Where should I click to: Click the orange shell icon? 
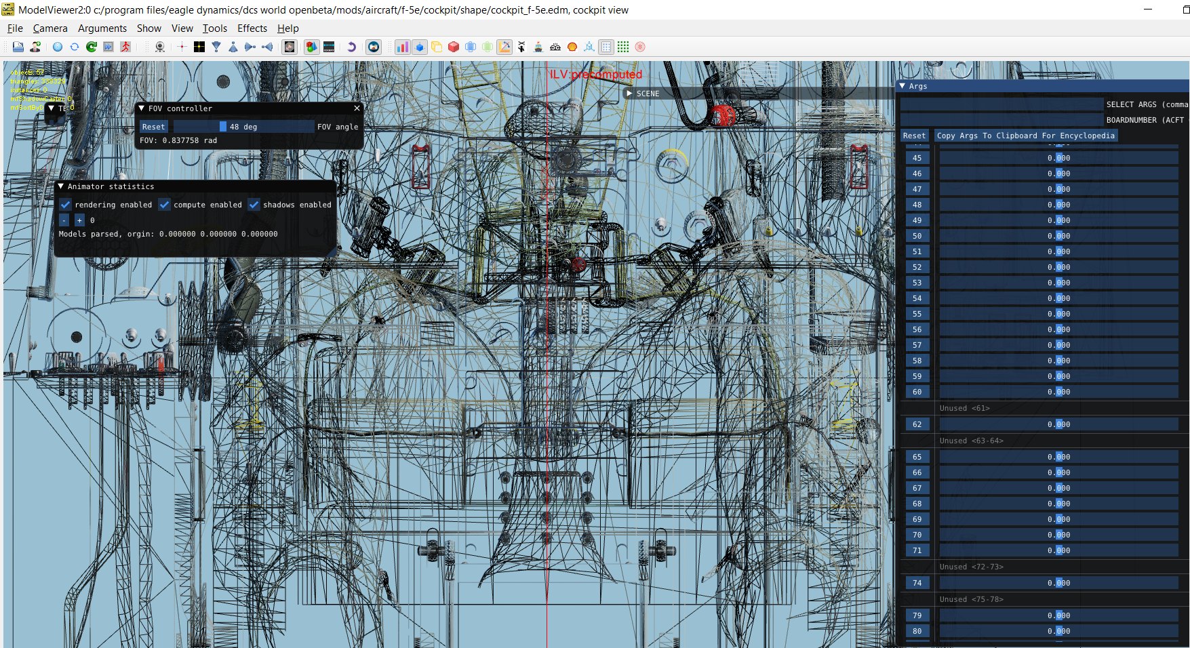click(572, 47)
